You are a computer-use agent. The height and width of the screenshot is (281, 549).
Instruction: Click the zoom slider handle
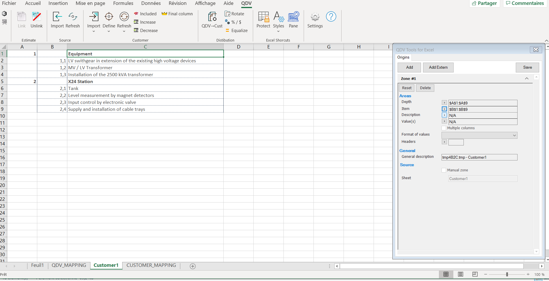pyautogui.click(x=507, y=274)
